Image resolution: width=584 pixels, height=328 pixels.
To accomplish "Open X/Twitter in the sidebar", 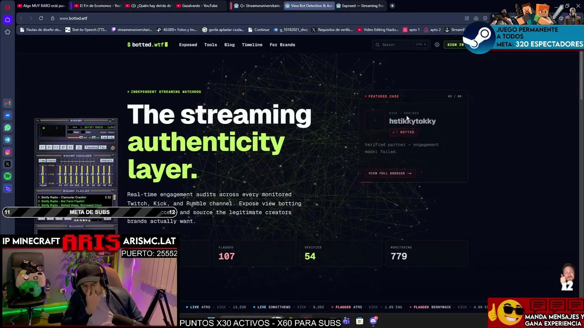I will (7, 164).
